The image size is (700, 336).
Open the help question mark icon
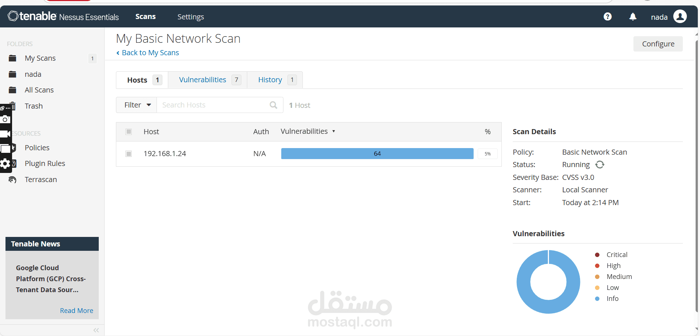[x=607, y=17]
